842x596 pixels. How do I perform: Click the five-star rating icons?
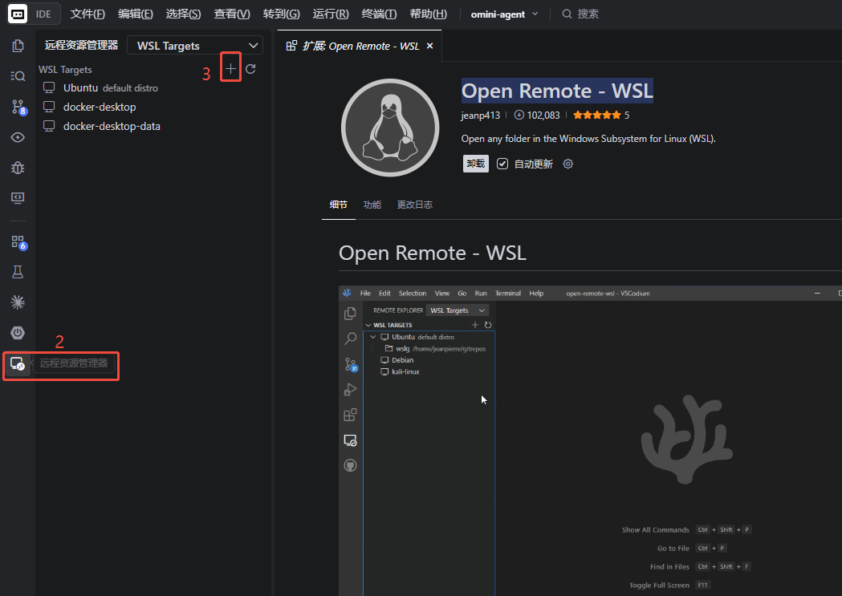597,115
